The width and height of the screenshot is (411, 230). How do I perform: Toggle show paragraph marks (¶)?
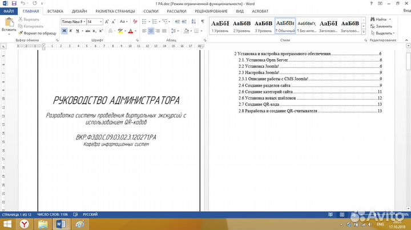pos(202,22)
